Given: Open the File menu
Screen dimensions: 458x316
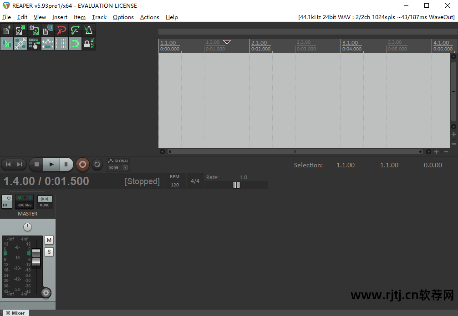Looking at the screenshot, I should click(x=6, y=17).
